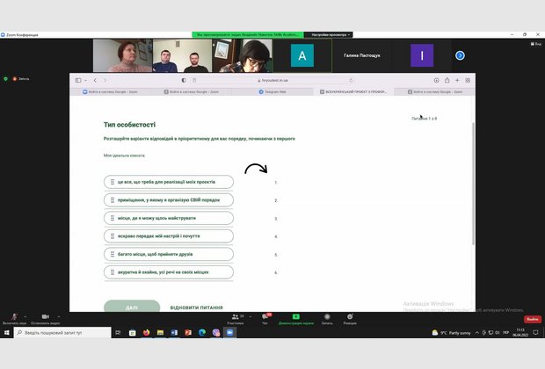Screen dimensions: 545x369
Task: Go back in the shared browser
Action: click(95, 80)
